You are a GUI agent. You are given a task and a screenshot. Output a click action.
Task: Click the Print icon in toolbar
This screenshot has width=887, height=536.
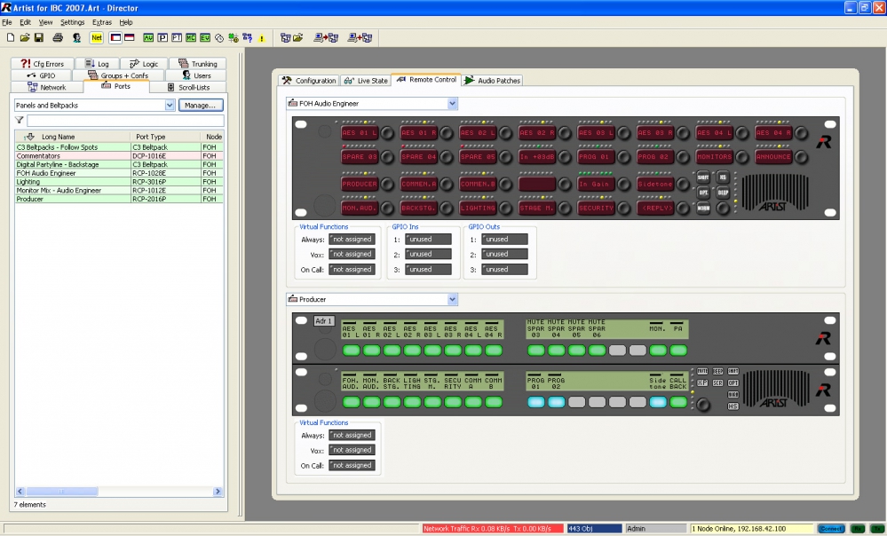tap(58, 38)
